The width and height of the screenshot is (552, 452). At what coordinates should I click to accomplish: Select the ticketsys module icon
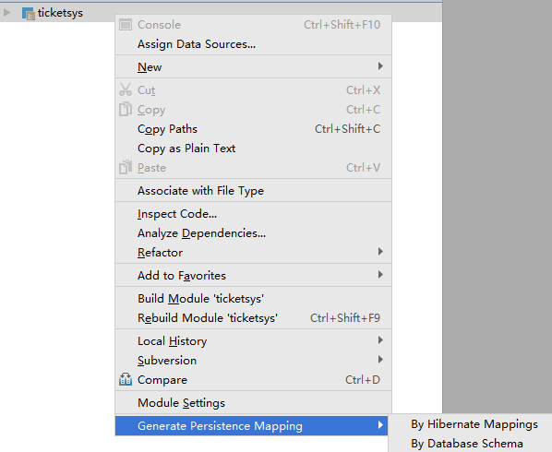coord(29,13)
